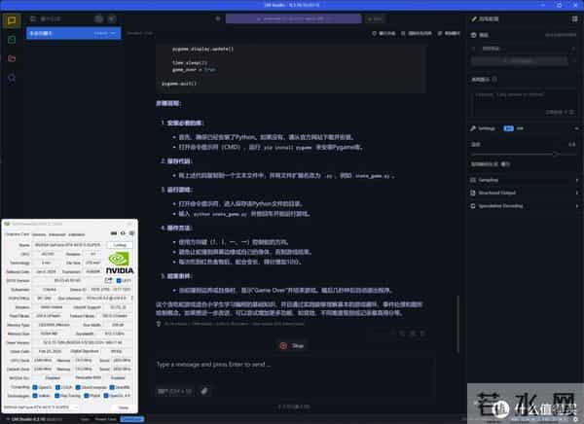584x424 pixels.
Task: Select Developer mode in the status bar
Action: (x=132, y=419)
